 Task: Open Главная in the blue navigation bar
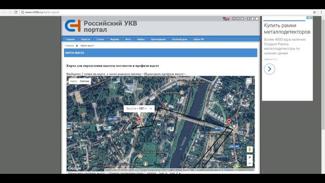pyautogui.click(x=70, y=39)
